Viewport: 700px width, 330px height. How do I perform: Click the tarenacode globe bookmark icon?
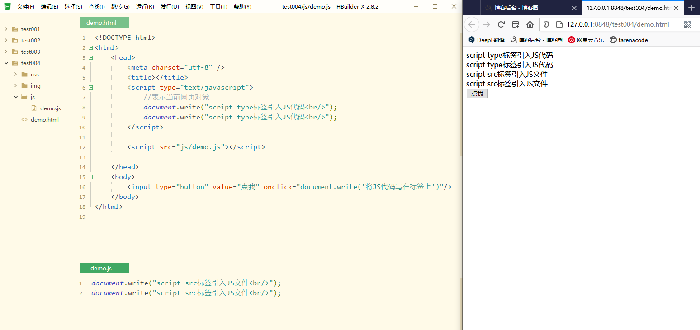click(x=613, y=40)
